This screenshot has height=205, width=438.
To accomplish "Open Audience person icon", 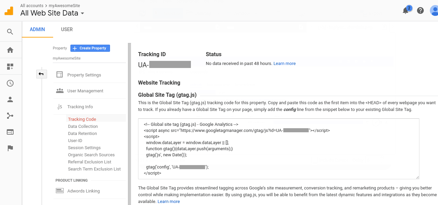I will (x=10, y=99).
